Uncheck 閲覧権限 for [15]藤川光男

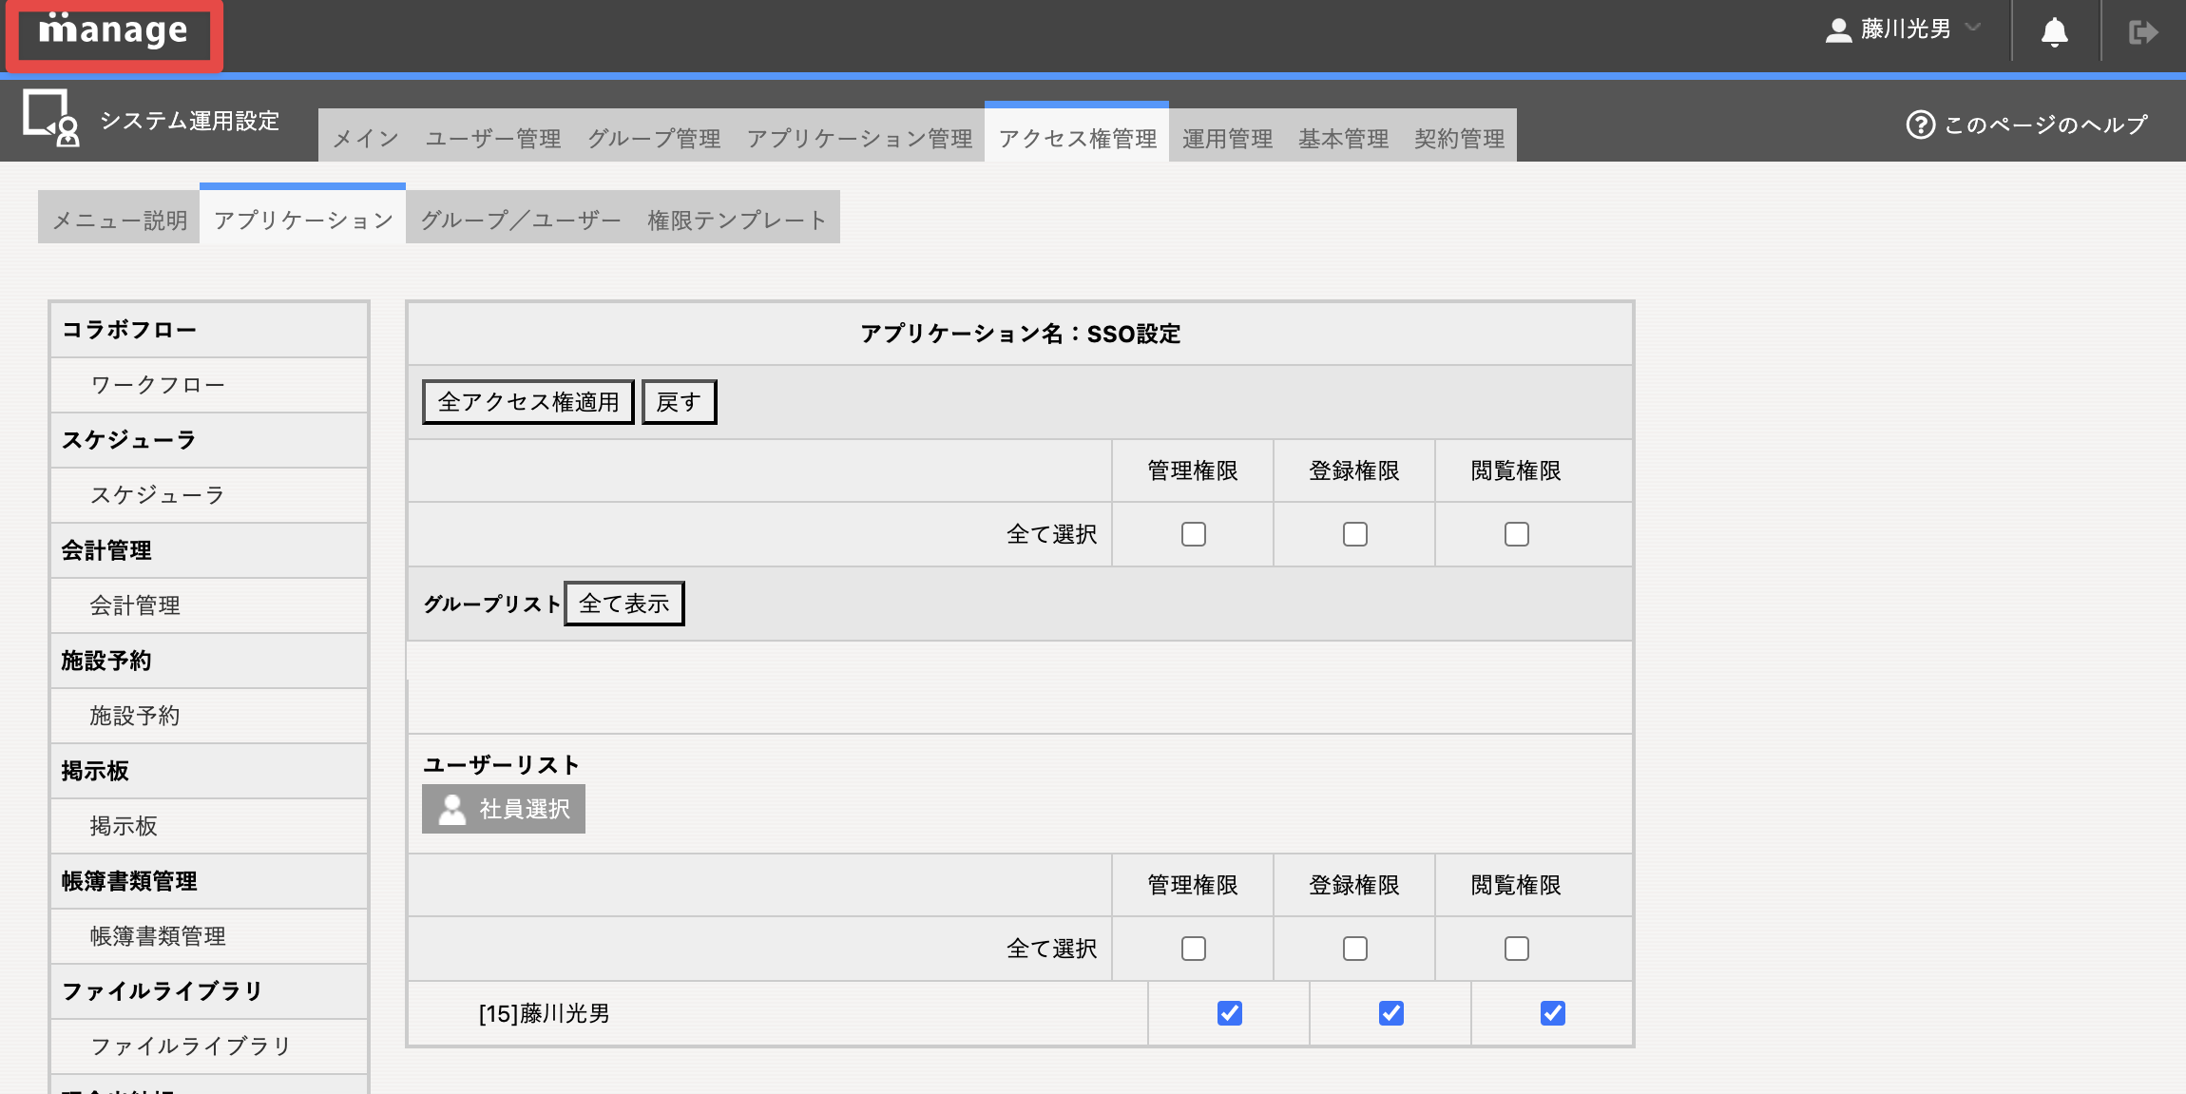(x=1553, y=1013)
